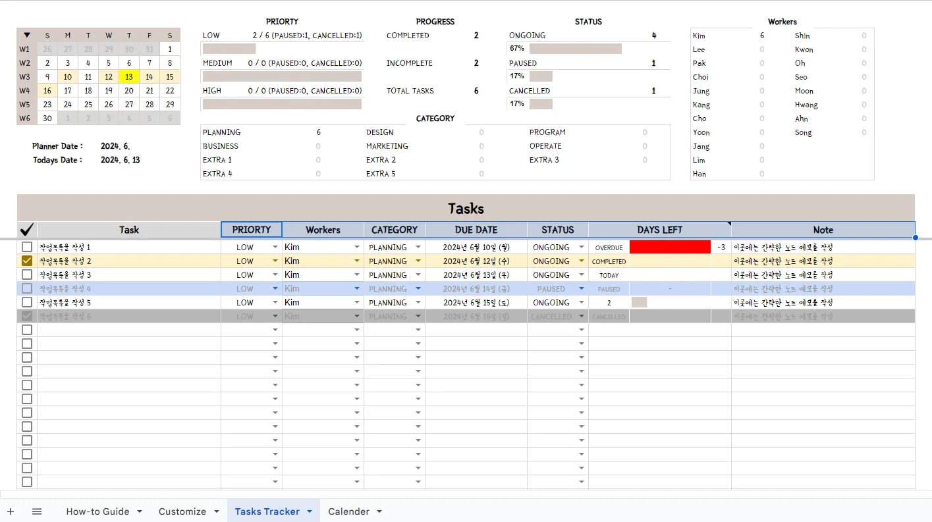
Task: Click the TODAY label on task 3
Action: point(609,275)
